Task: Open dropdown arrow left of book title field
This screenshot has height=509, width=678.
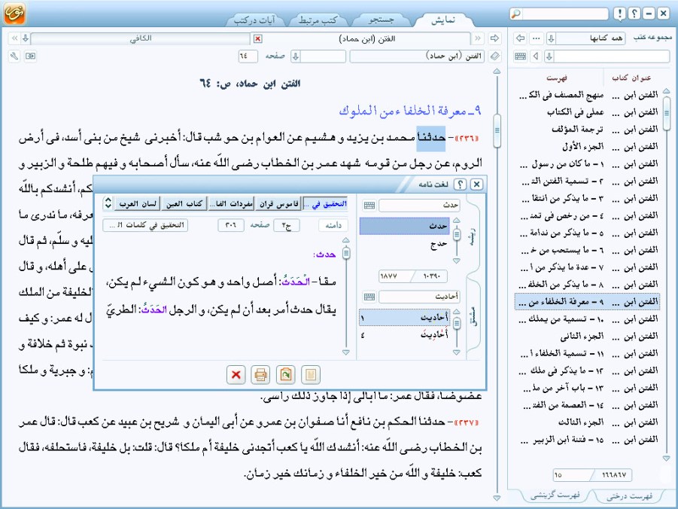Action: click(296, 56)
